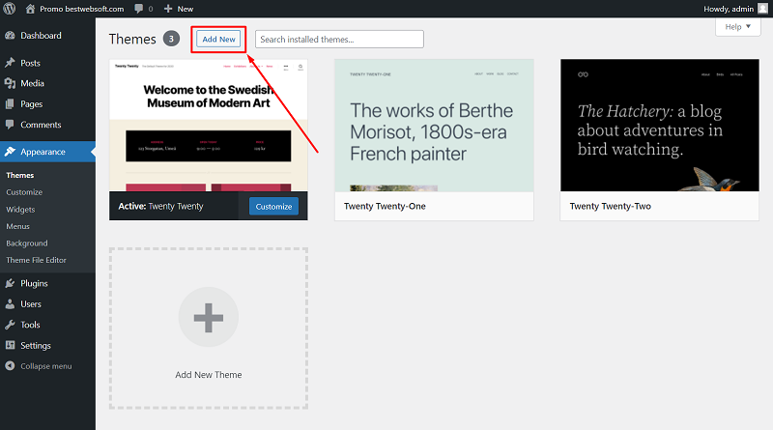773x430 pixels.
Task: Focus the Search installed themes field
Action: (339, 40)
